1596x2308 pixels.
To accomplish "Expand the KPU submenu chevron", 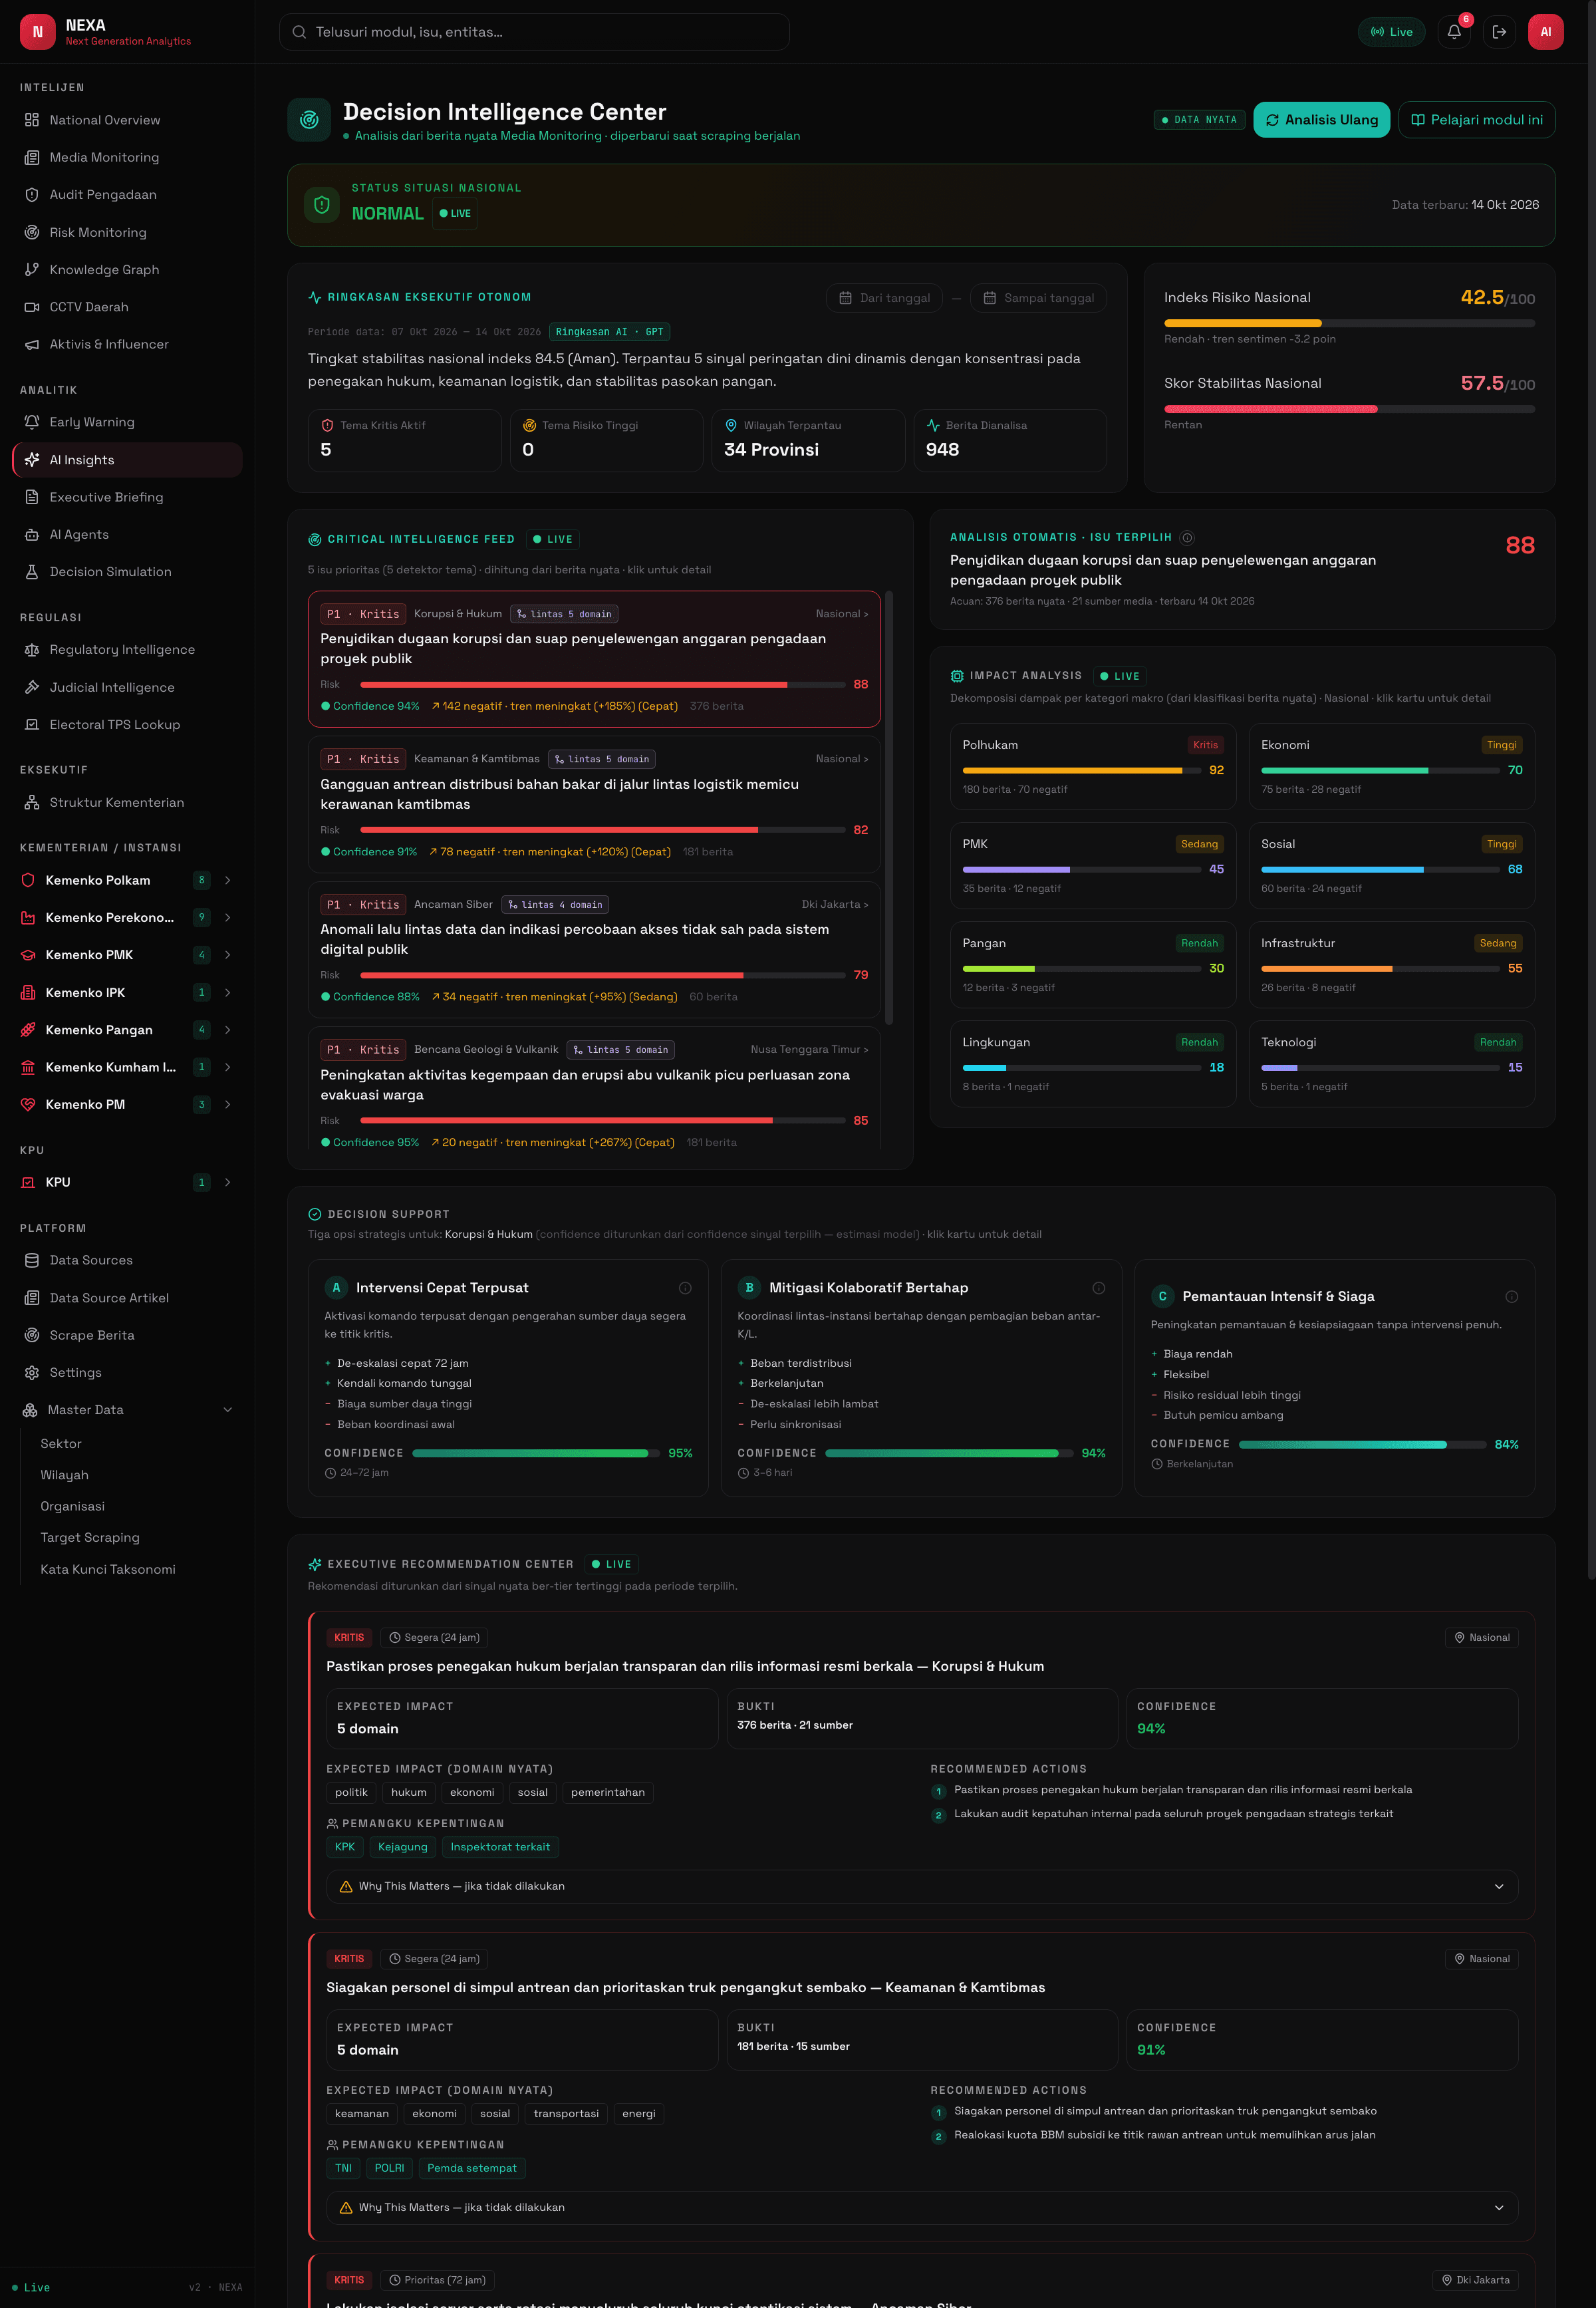I will point(228,1182).
